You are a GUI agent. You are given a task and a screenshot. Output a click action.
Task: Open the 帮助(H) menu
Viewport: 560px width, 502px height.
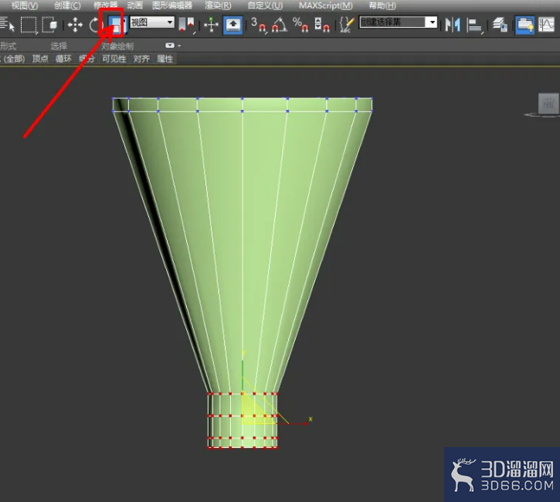pos(382,5)
